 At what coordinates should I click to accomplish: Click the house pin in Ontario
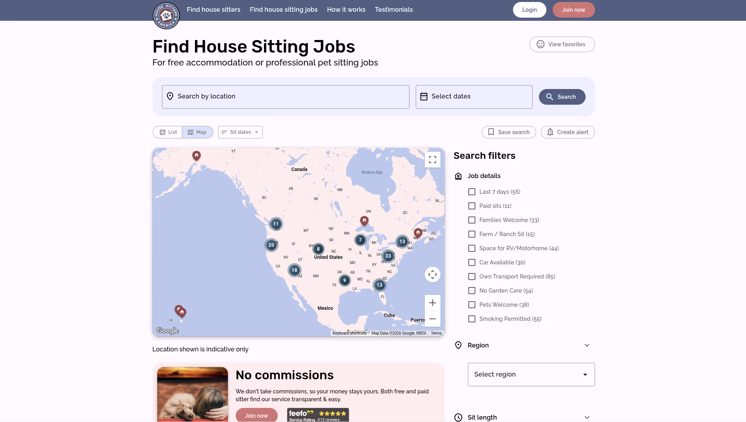pyautogui.click(x=364, y=221)
